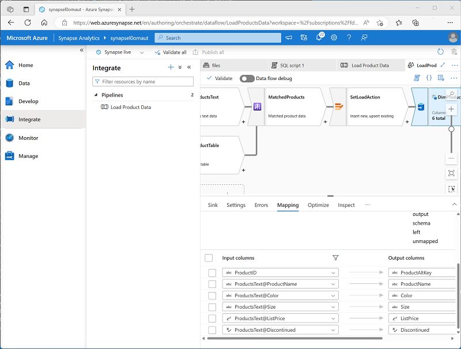The width and height of the screenshot is (461, 349).
Task: Check the ProductsText@ListPrice row
Action: pyautogui.click(x=212, y=318)
